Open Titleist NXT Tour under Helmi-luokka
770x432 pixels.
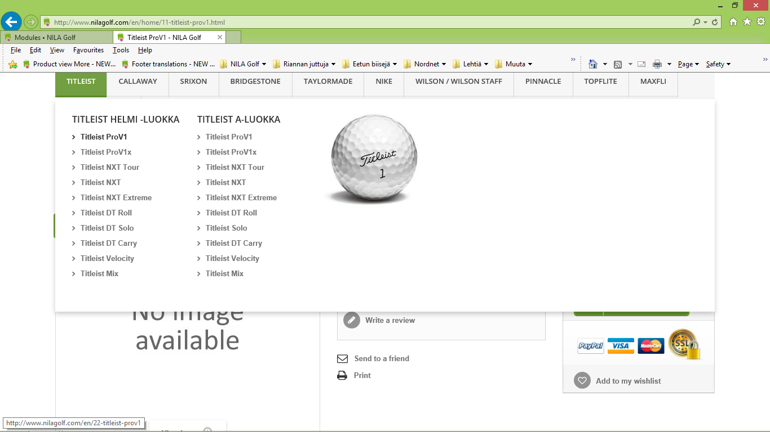pyautogui.click(x=110, y=167)
